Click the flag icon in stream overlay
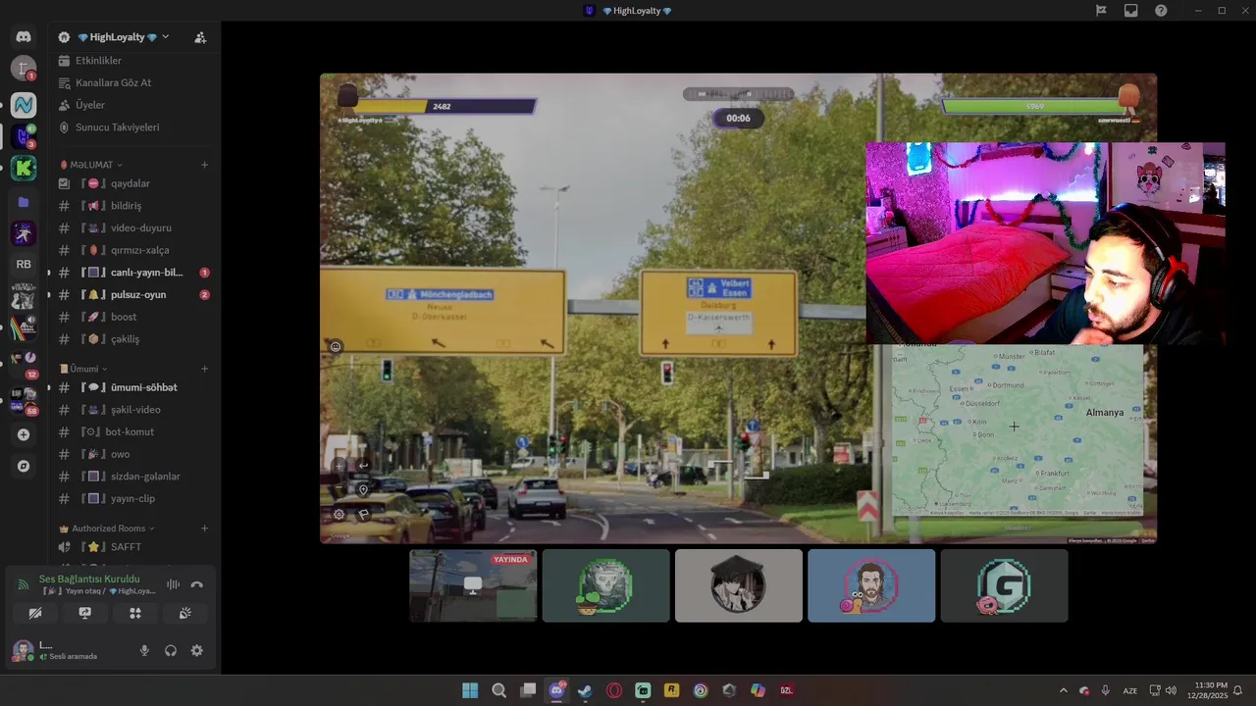Screen dimensions: 1256x706 click(363, 513)
